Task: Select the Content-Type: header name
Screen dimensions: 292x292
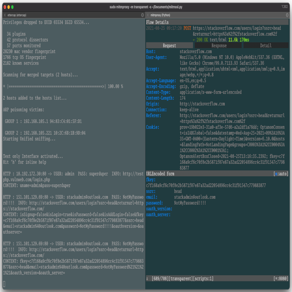Action: pyautogui.click(x=158, y=92)
